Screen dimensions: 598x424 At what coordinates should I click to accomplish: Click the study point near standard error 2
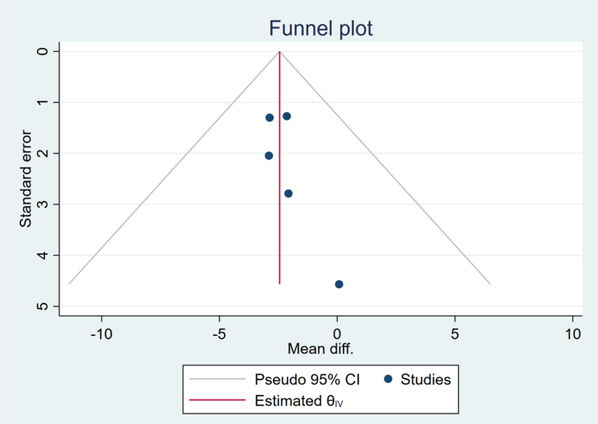tap(269, 155)
